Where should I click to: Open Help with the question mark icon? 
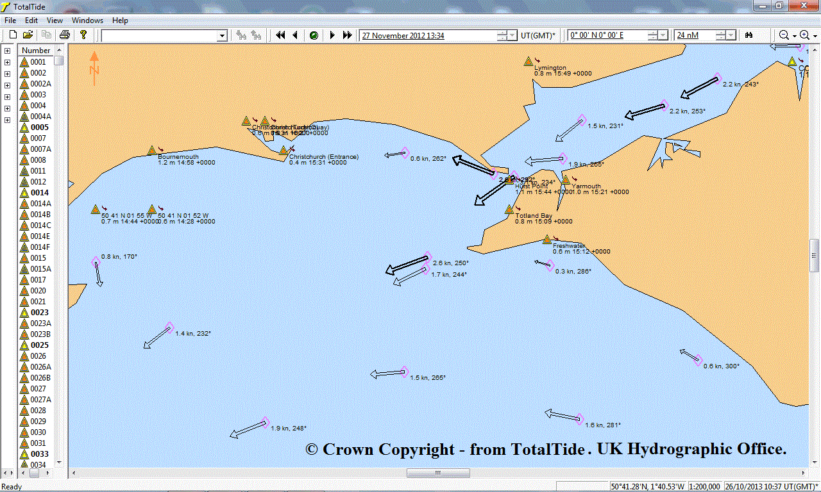[83, 35]
